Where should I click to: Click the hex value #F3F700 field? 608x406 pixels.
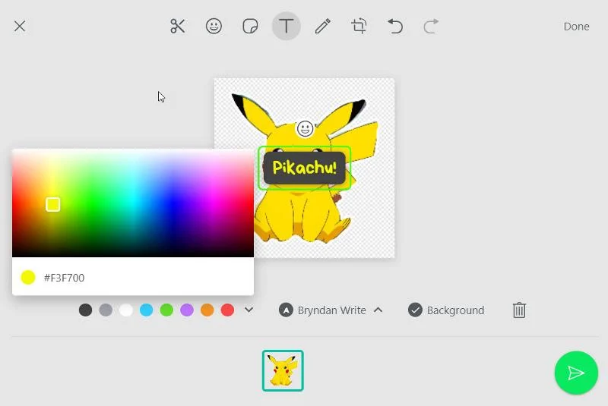coord(65,278)
